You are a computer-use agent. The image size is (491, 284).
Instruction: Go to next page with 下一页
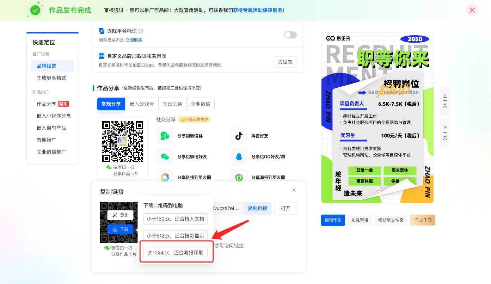(x=445, y=133)
